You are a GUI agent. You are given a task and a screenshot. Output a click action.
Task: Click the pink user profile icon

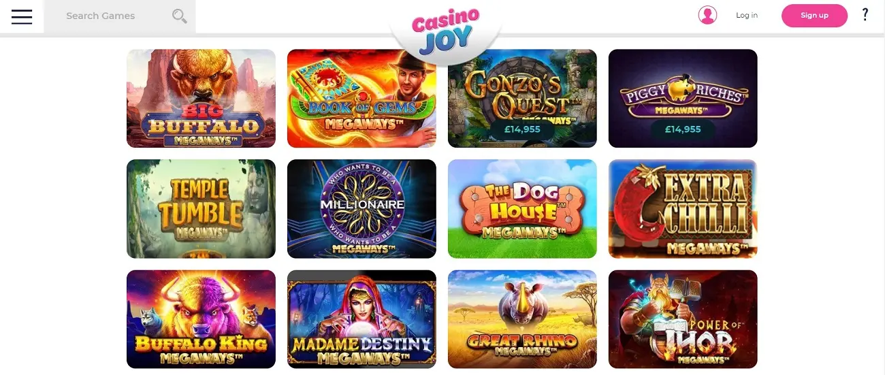pyautogui.click(x=707, y=15)
